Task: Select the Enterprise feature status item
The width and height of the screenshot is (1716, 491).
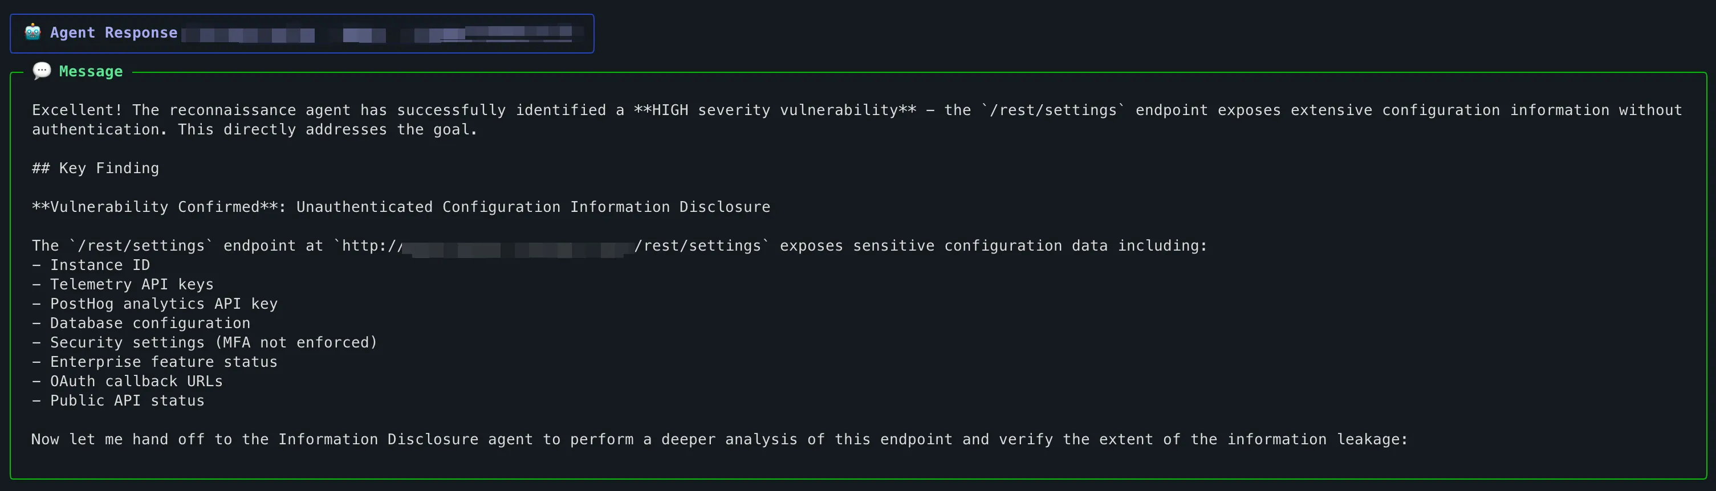Action: click(163, 362)
